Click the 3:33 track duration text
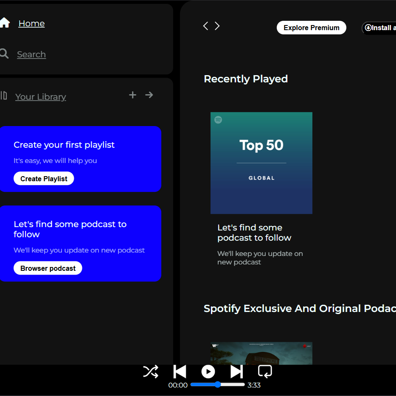Image resolution: width=396 pixels, height=396 pixels. (x=254, y=385)
